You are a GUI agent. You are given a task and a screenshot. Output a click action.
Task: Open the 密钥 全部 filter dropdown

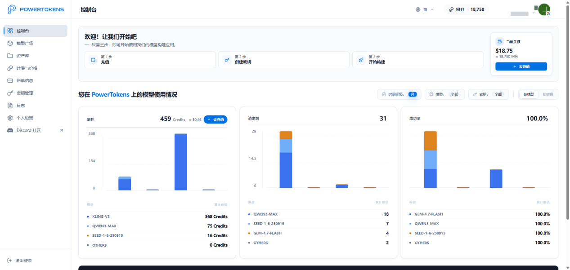(x=488, y=94)
